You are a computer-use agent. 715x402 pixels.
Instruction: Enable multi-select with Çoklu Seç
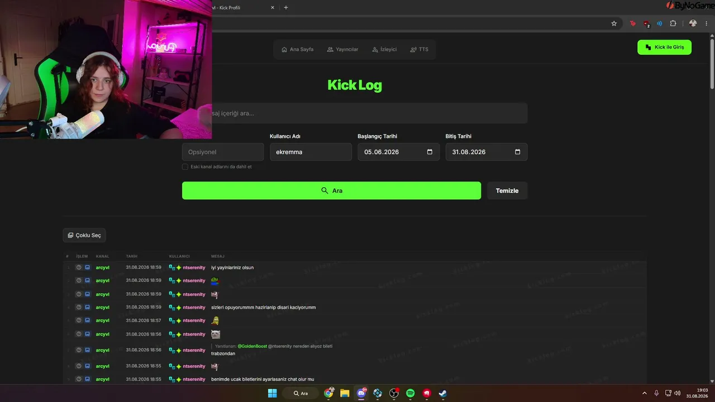pos(84,235)
